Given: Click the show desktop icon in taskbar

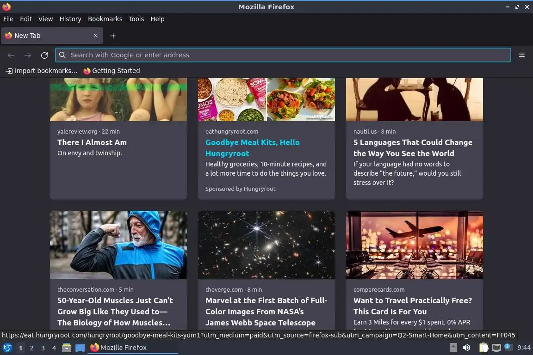Looking at the screenshot, I should [x=80, y=348].
